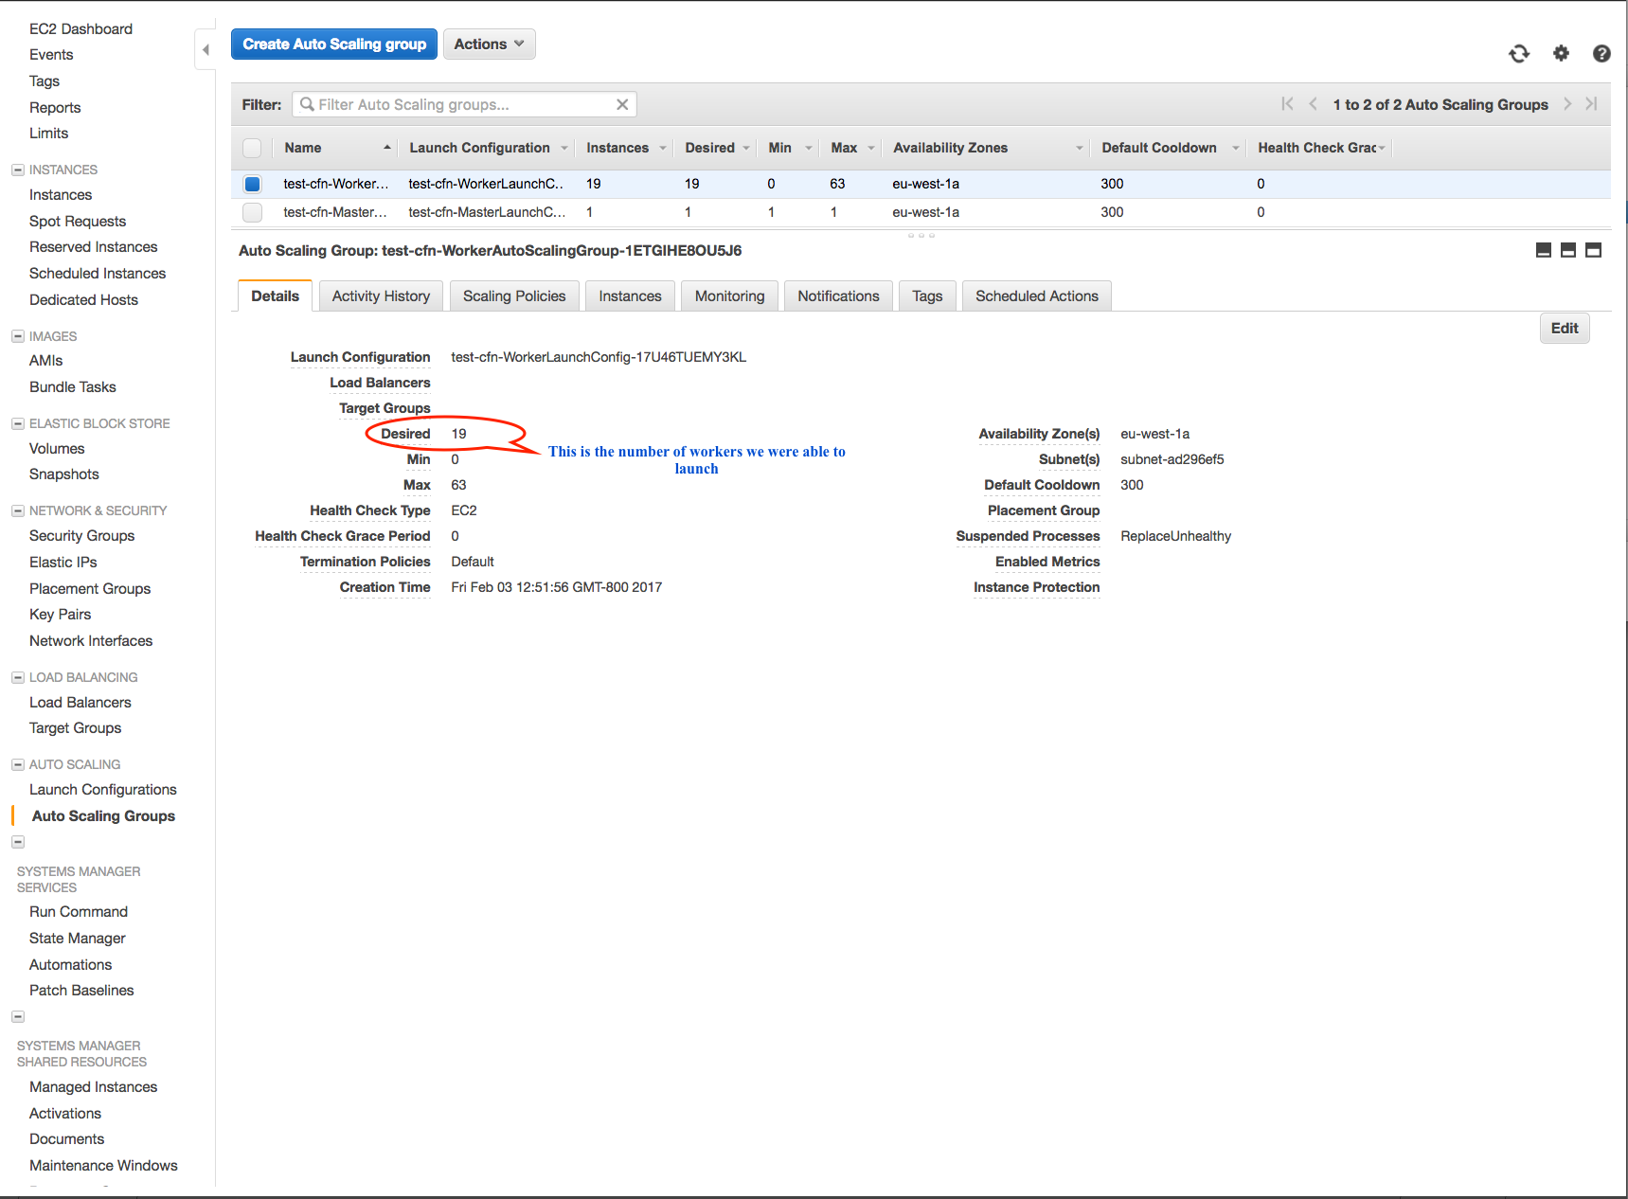Viewport: 1628px width, 1199px height.
Task: Collapse the ELASTIC BLOCK STORE section
Action: click(x=18, y=423)
